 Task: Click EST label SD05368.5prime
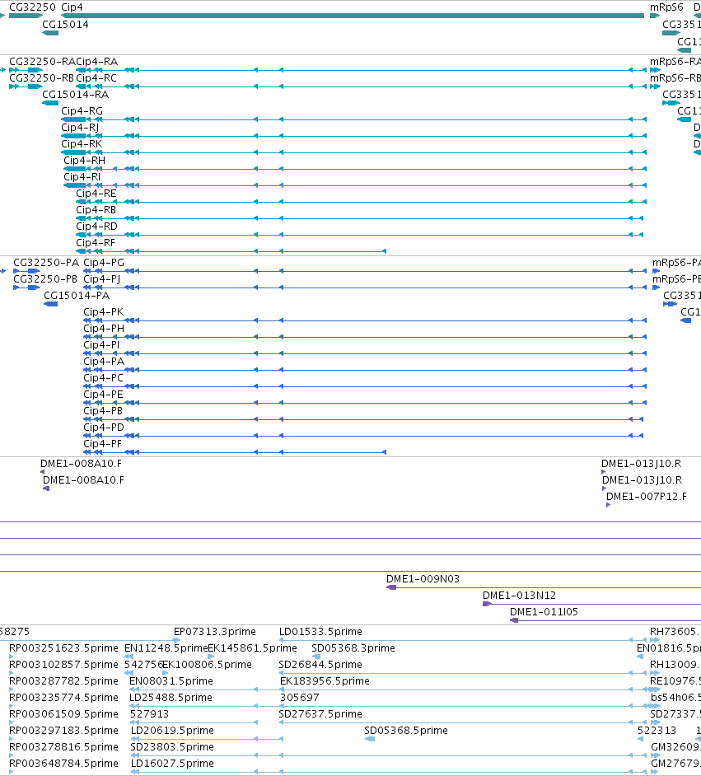point(406,731)
